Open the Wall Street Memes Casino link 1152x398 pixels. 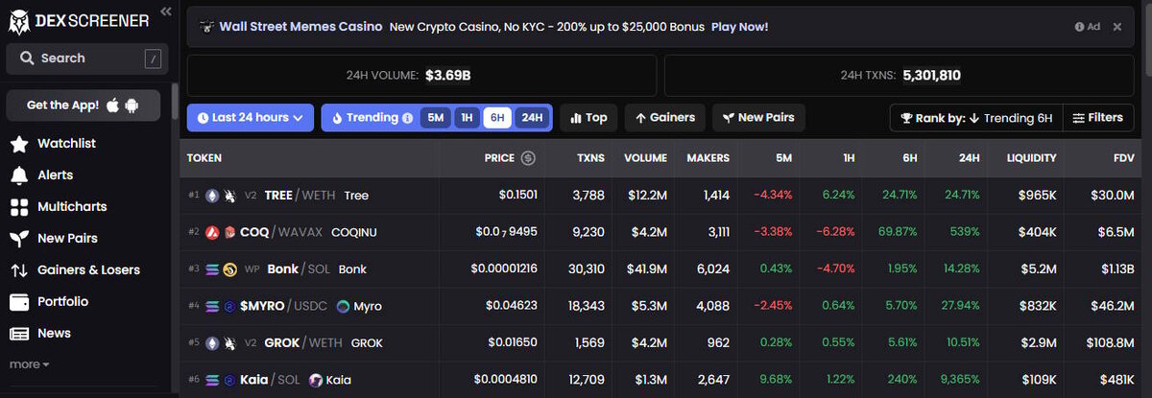[300, 27]
